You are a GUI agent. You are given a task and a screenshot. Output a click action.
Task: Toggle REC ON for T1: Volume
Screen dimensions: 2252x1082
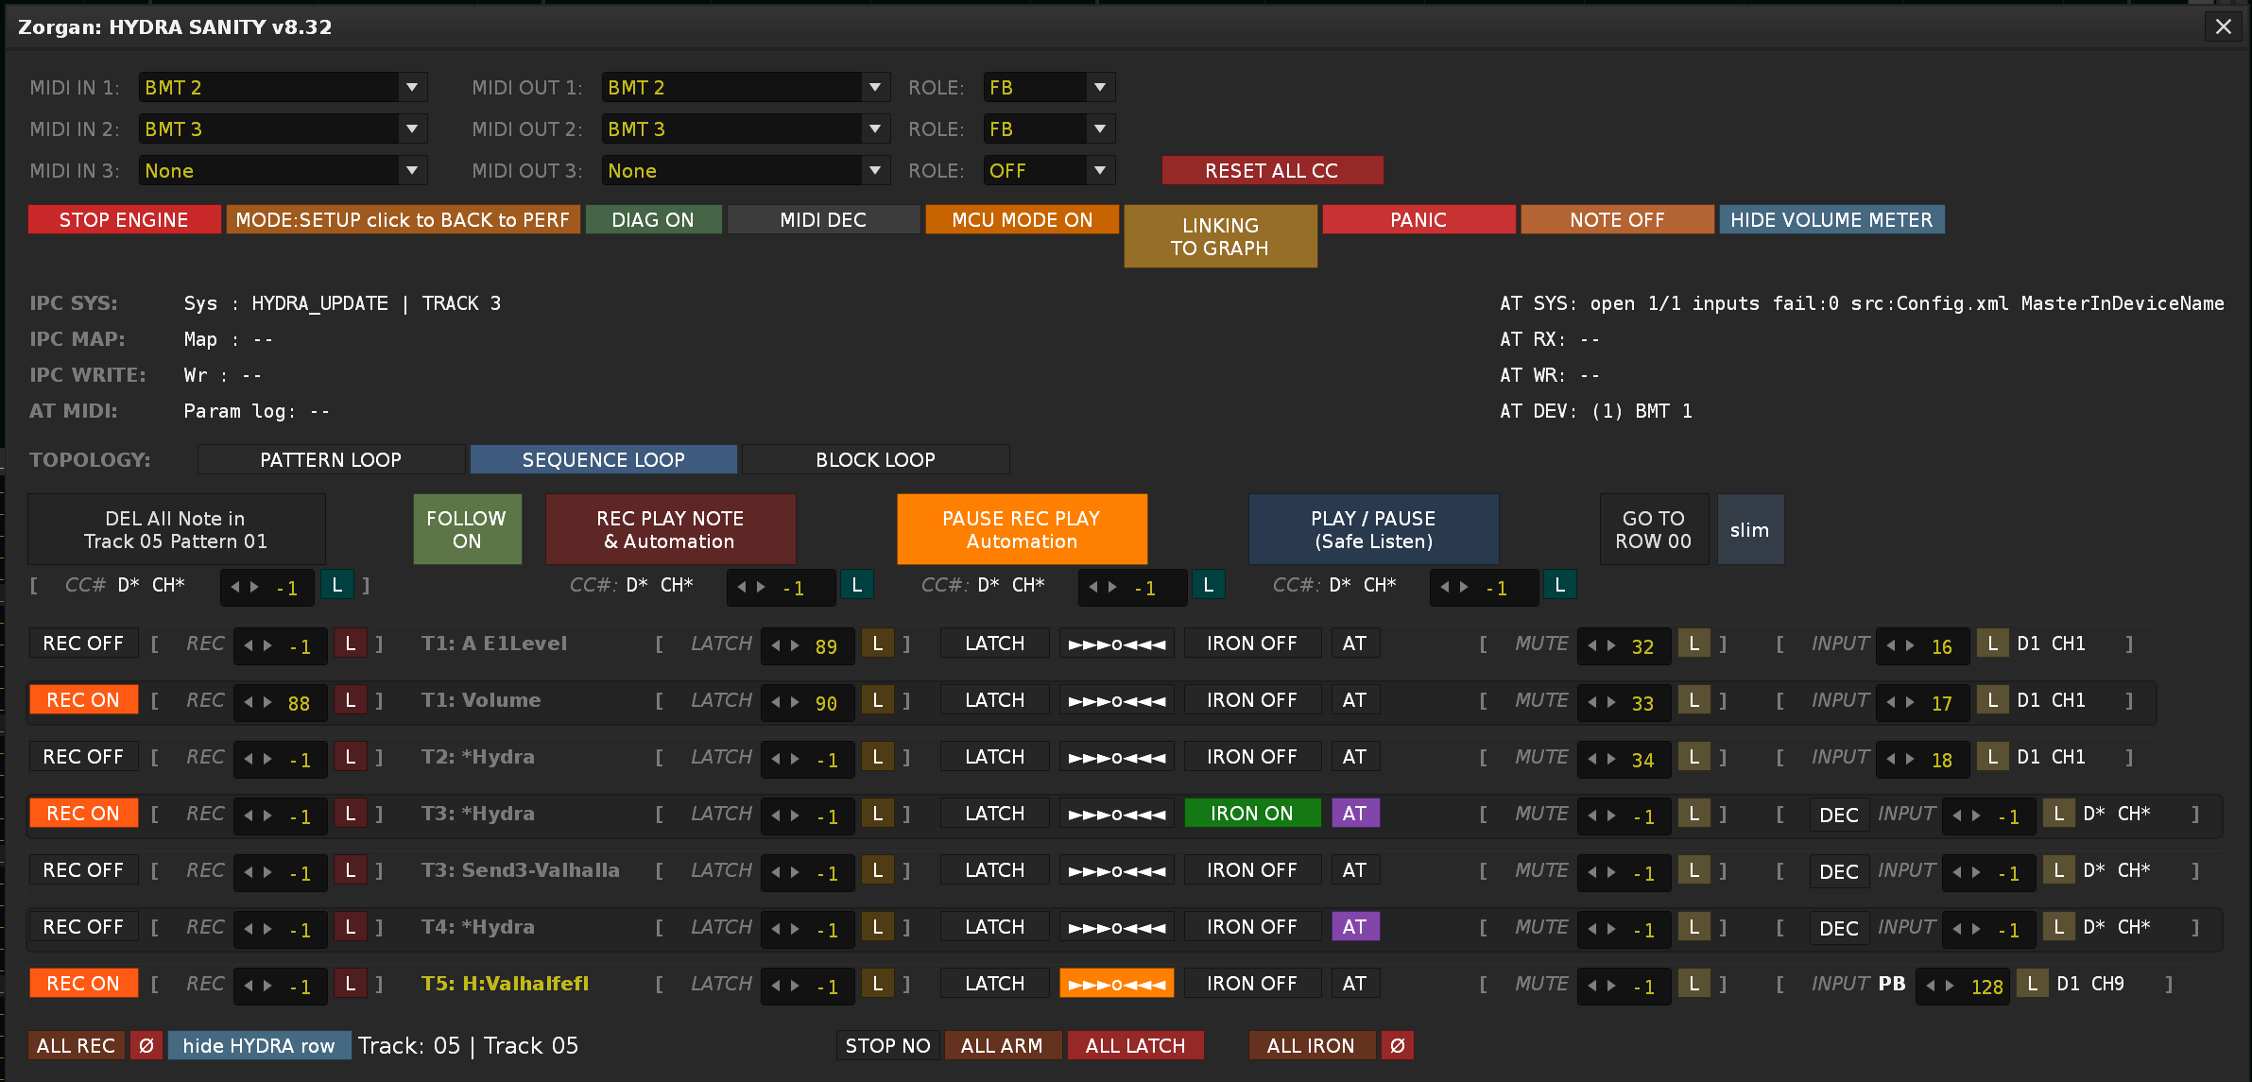(83, 700)
